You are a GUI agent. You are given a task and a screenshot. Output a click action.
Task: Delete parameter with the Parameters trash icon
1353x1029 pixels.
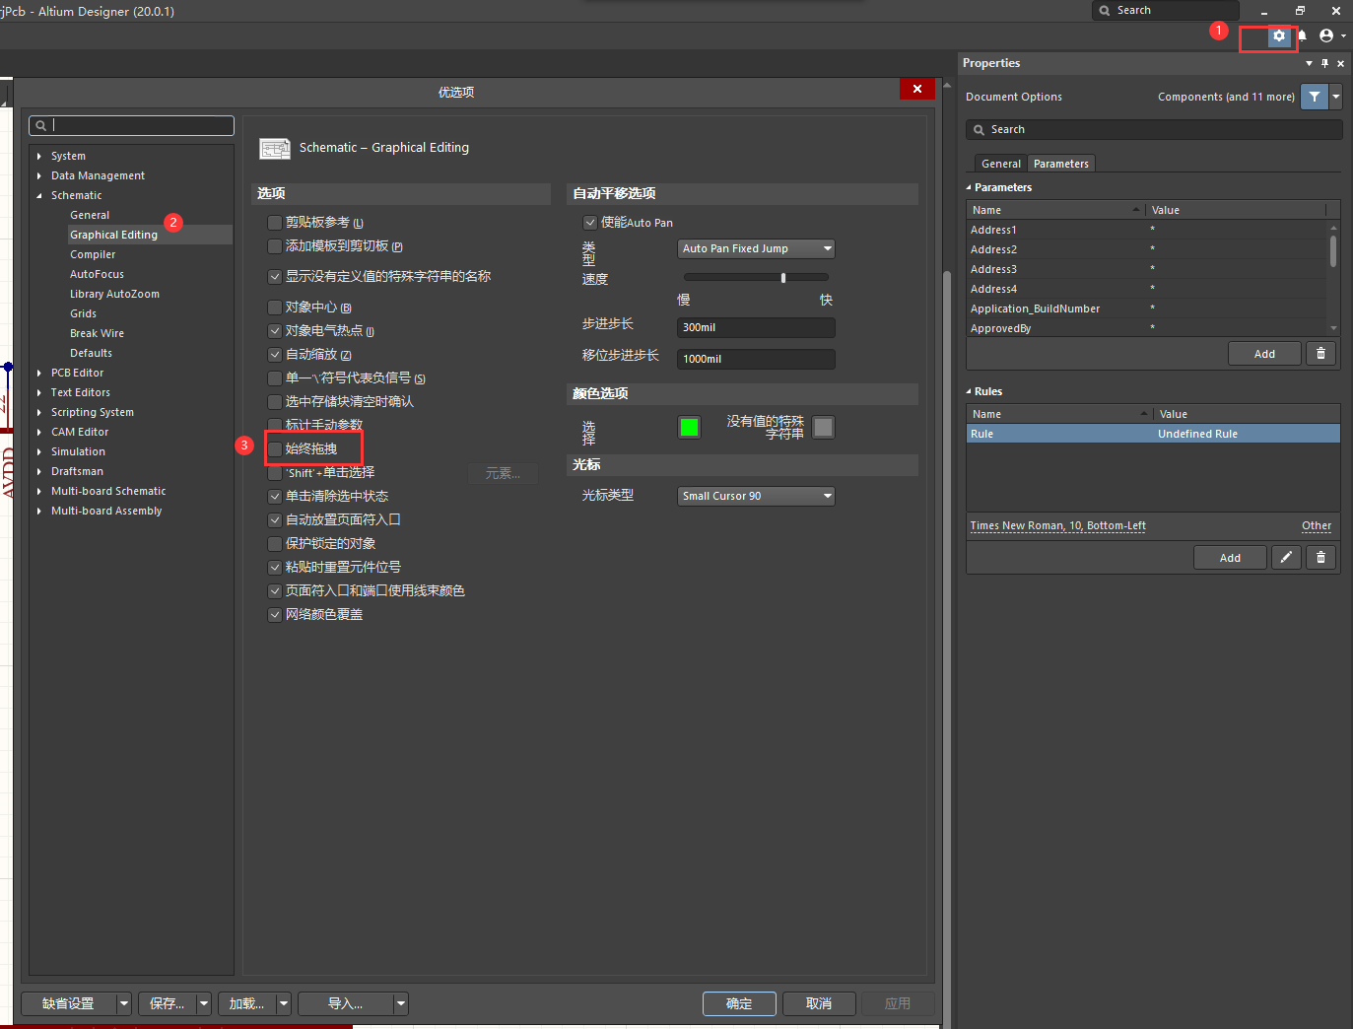(1321, 354)
